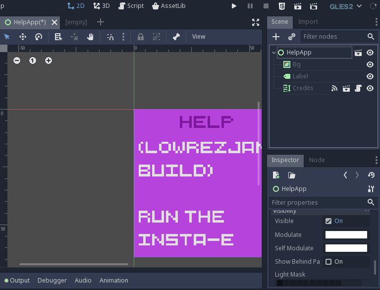Toggle visibility of Bg node

coord(370,64)
